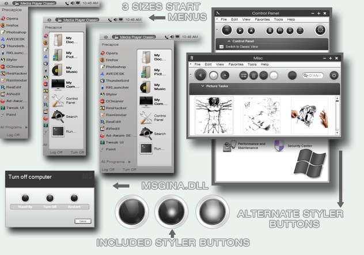This screenshot has width=364, height=255.
Task: Click Turn Off in the medium start menu
Action: 77,152
